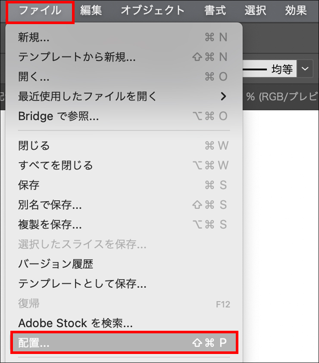Open the 効果 menu

pyautogui.click(x=296, y=11)
